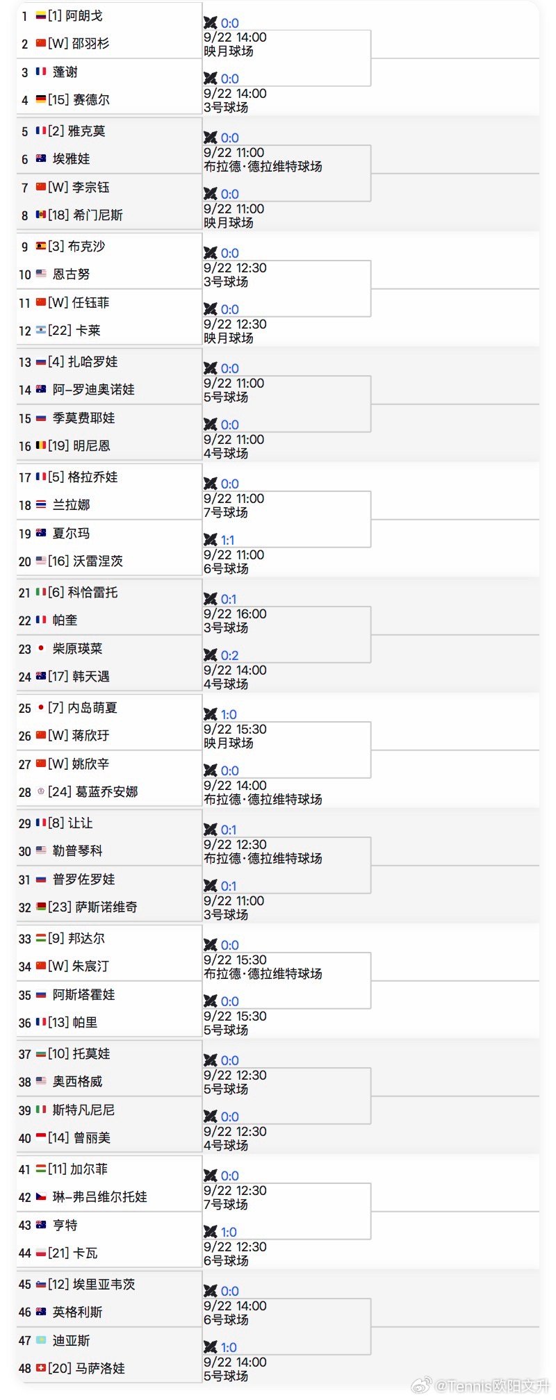
Task: Click head-to-head icon for 雅克莫 vs 埃雅娃
Action: pyautogui.click(x=211, y=138)
